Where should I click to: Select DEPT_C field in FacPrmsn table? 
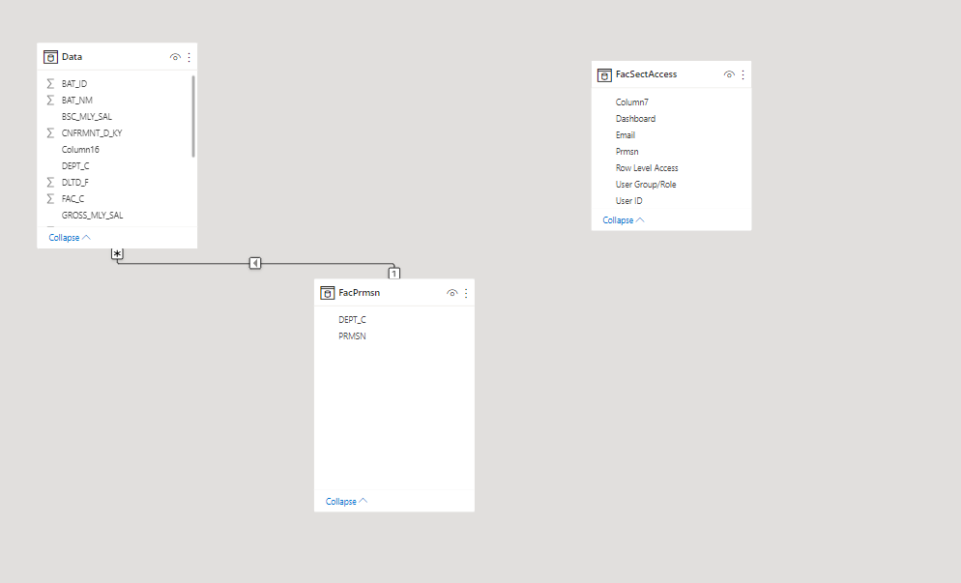[353, 320]
